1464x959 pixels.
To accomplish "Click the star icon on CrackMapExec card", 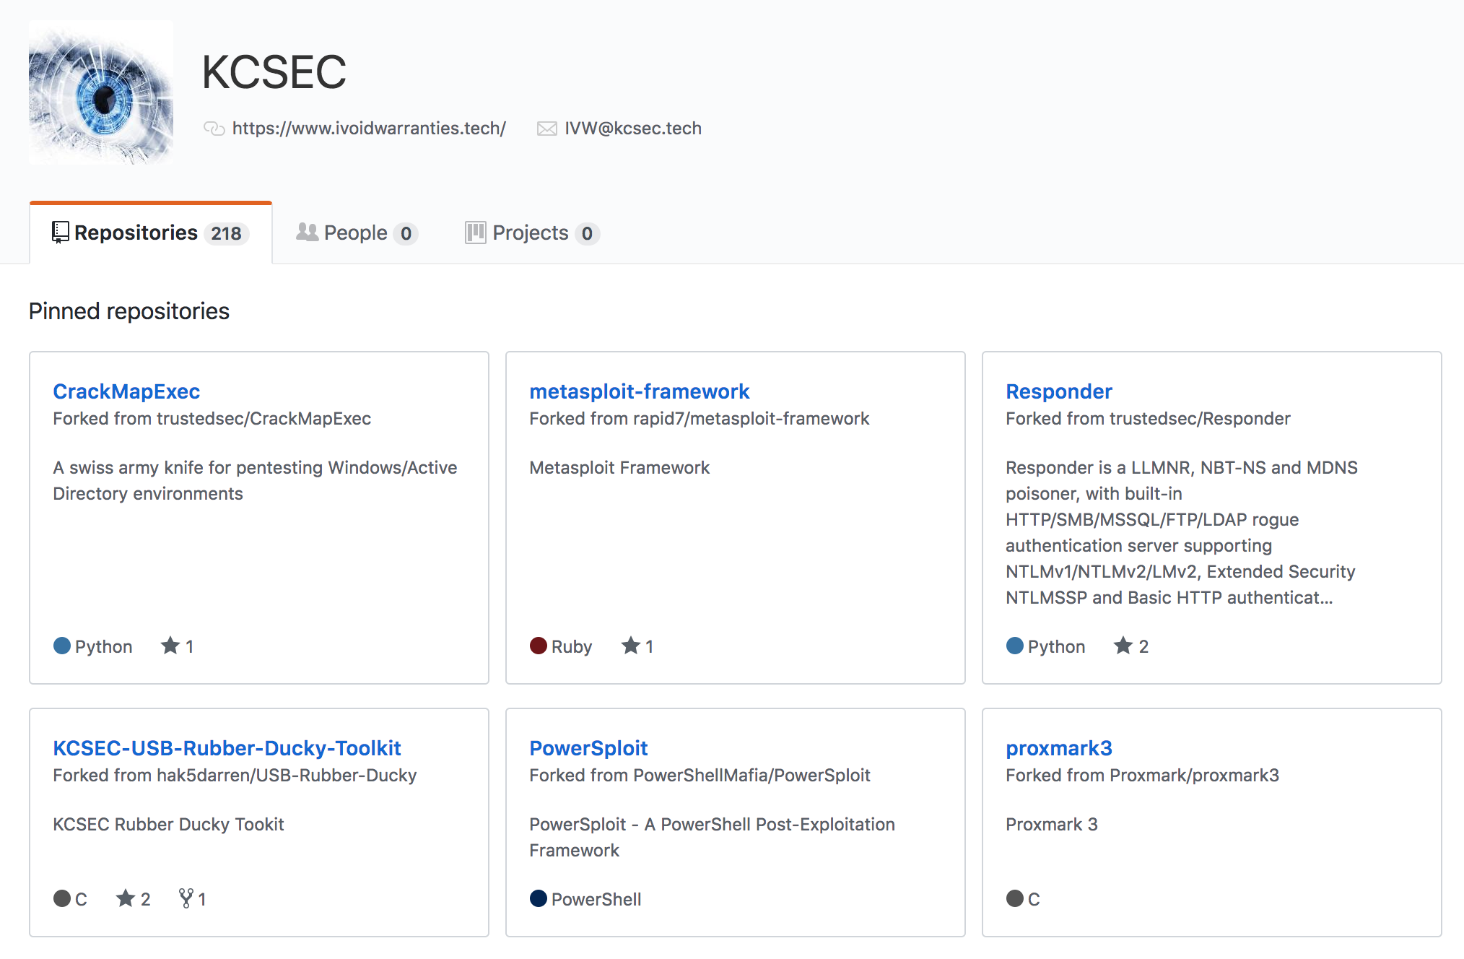I will pos(170,646).
